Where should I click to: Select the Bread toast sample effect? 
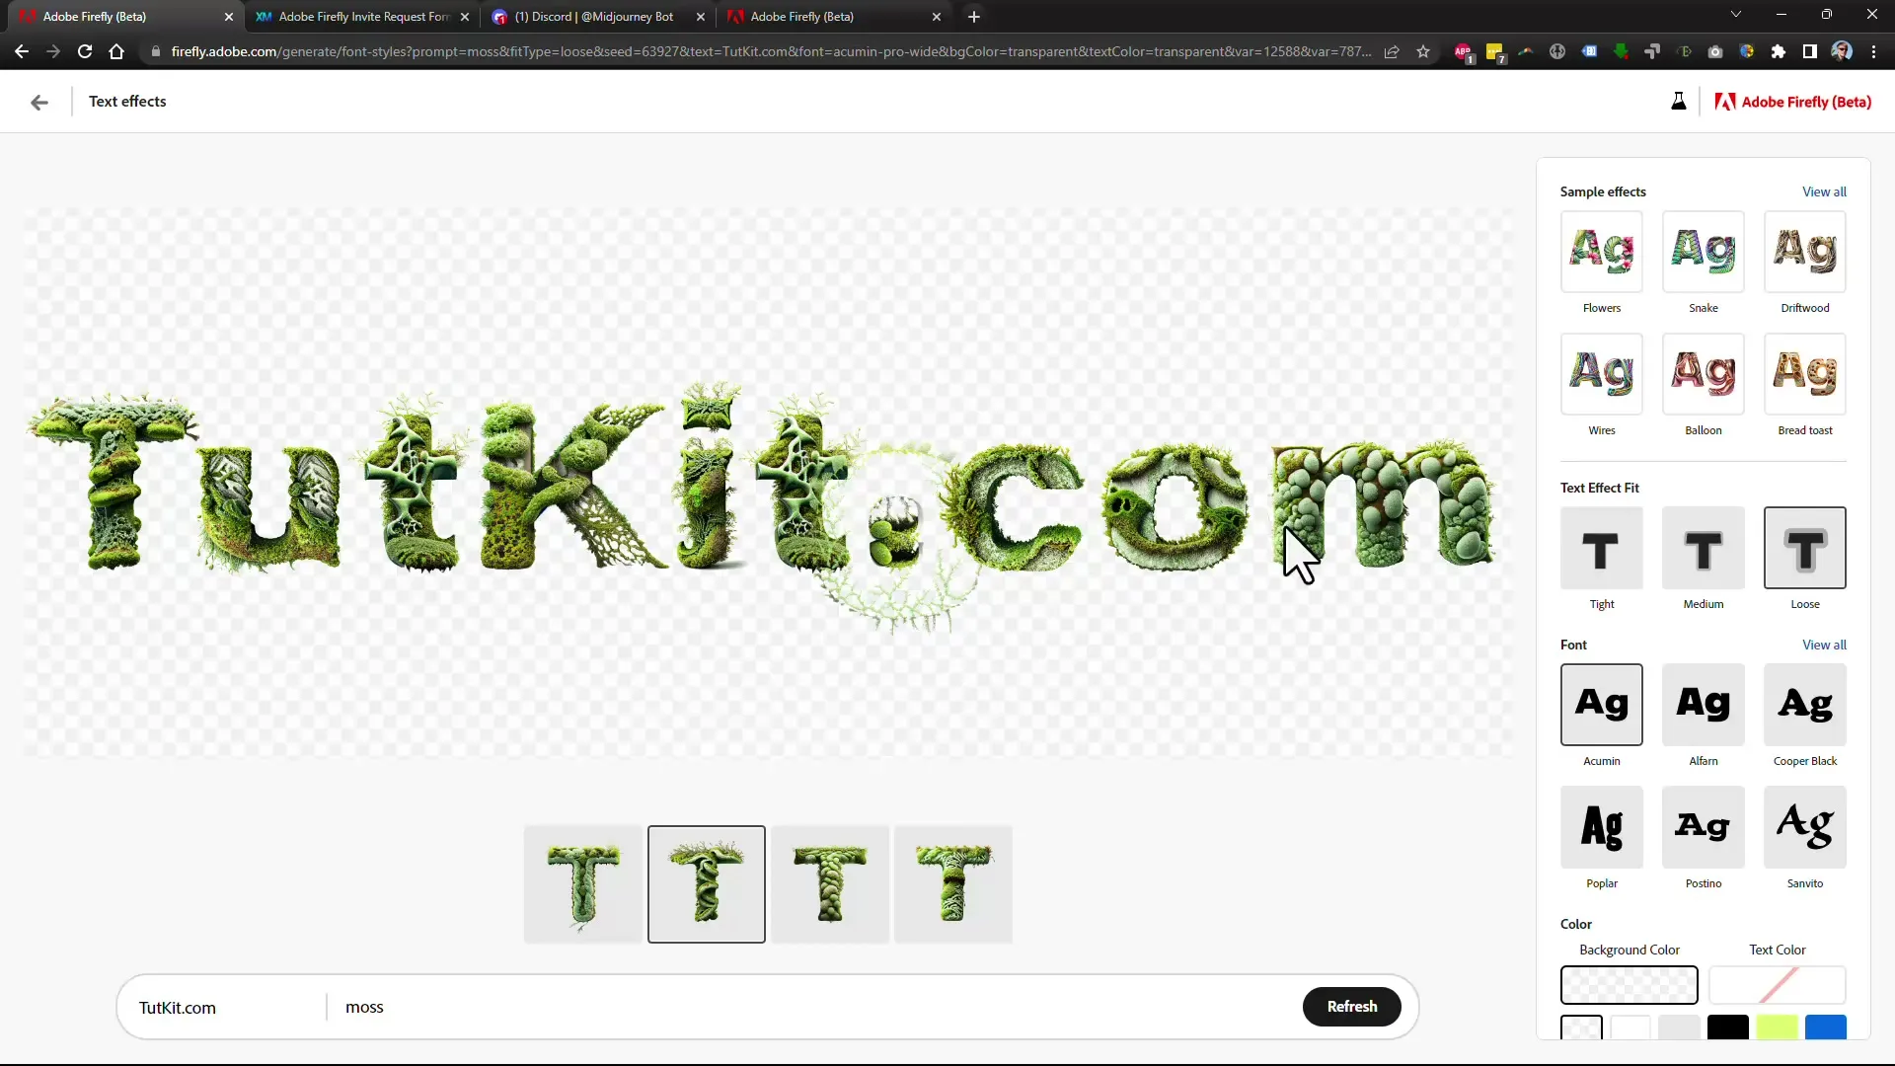tap(1805, 375)
